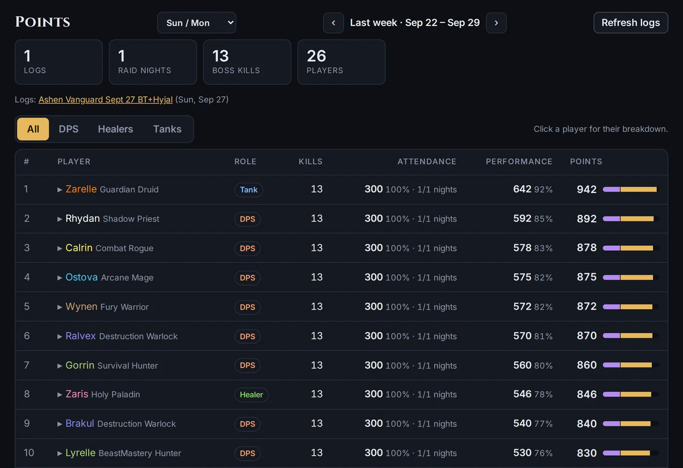Click the player name Wynen
The height and width of the screenshot is (468, 683).
(81, 306)
